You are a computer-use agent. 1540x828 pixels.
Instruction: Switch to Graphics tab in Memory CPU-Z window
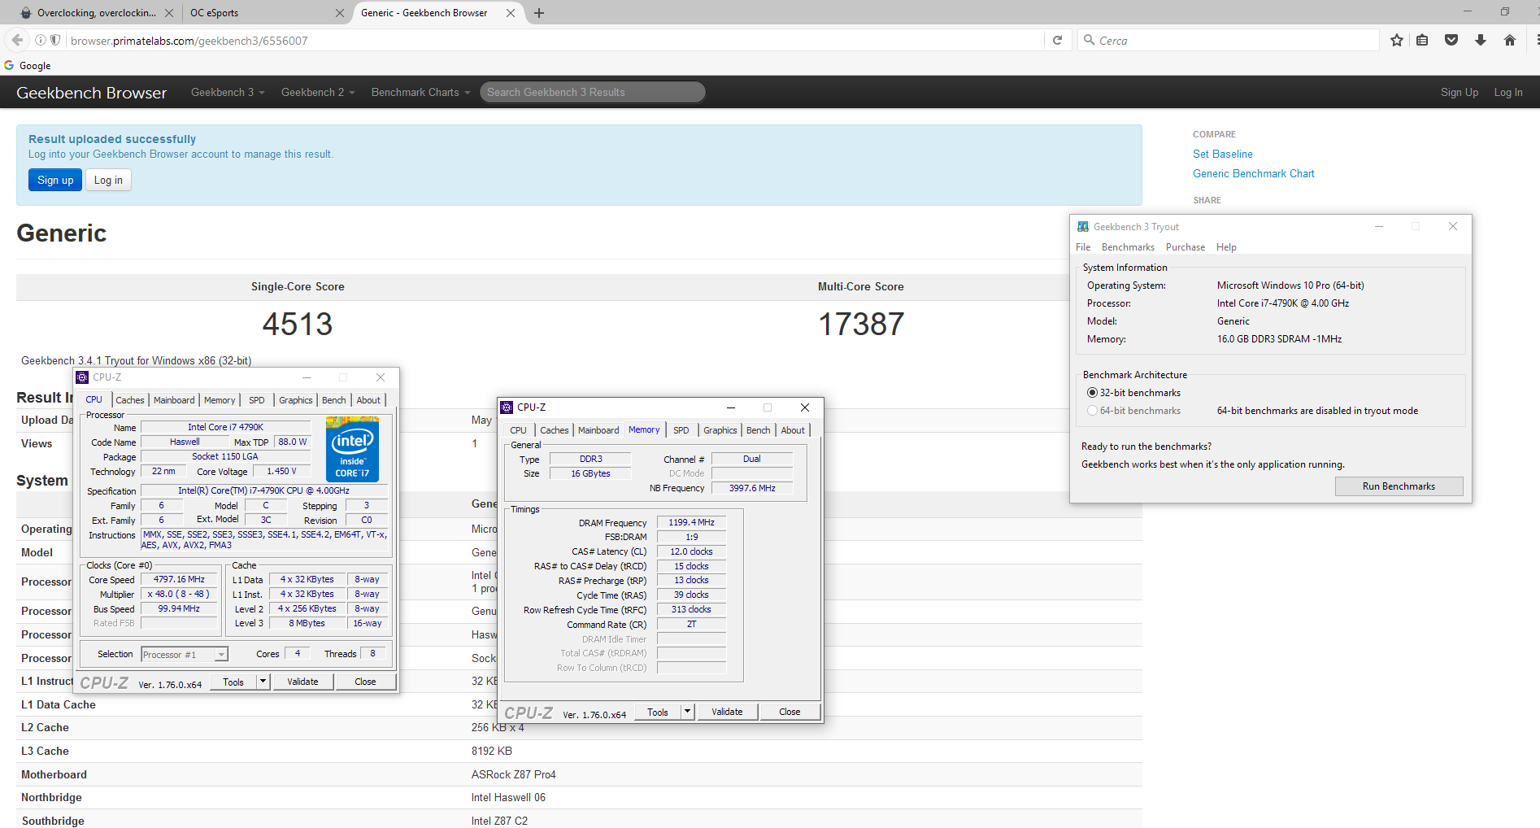coord(720,430)
